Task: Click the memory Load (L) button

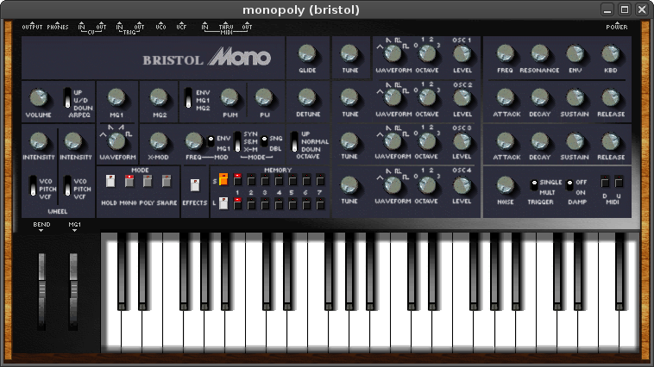Action: click(x=223, y=203)
